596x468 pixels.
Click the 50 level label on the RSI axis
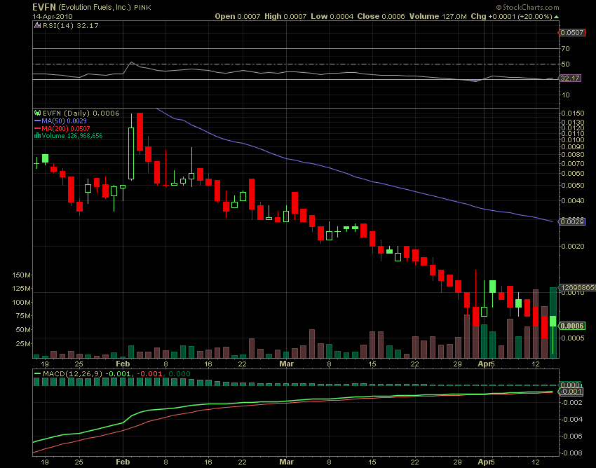click(x=566, y=64)
